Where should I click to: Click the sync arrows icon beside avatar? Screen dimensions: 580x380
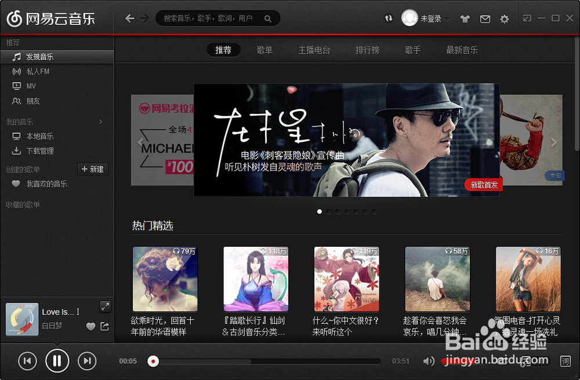click(389, 18)
